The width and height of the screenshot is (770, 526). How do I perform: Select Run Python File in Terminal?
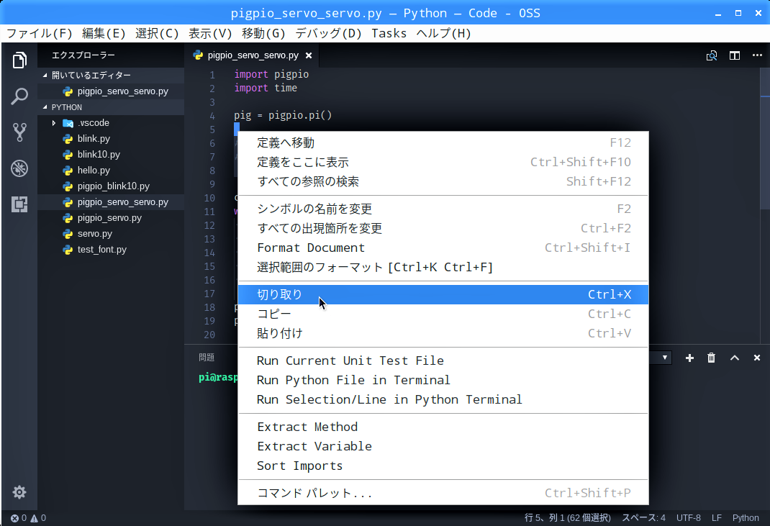443,380
